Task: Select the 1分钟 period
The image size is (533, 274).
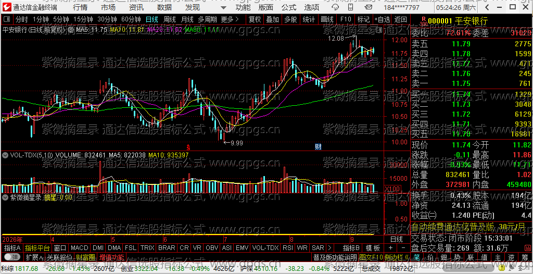Action: pyautogui.click(x=41, y=19)
